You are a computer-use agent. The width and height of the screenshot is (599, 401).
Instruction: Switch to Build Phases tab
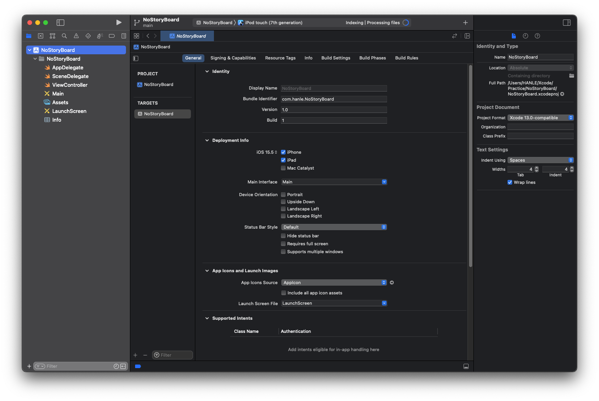point(372,58)
